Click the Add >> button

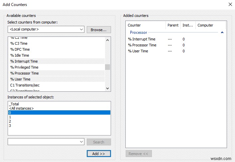(99, 153)
